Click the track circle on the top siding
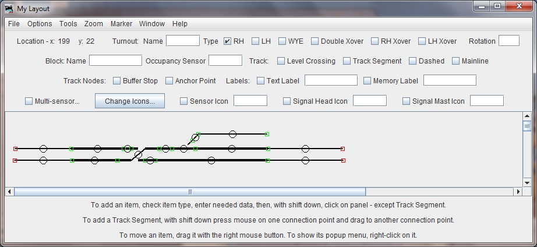The image size is (537, 247). click(232, 134)
